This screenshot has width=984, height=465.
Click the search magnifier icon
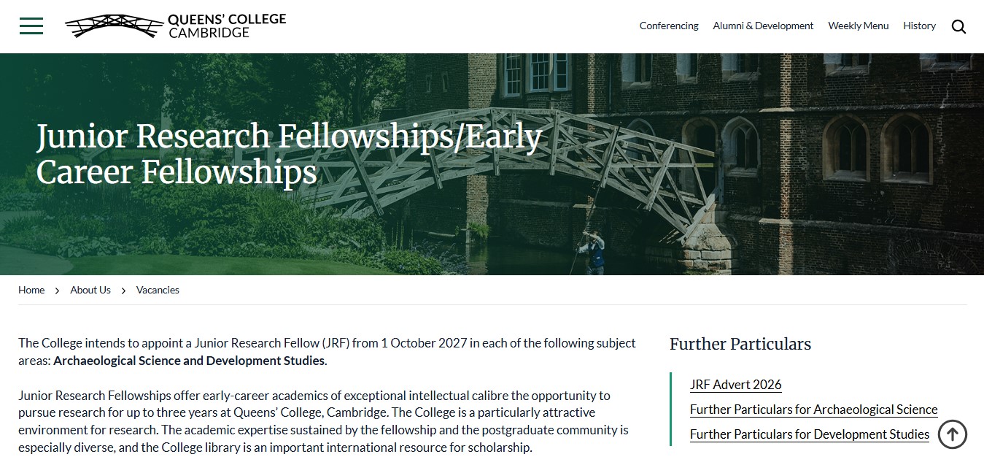click(x=958, y=26)
